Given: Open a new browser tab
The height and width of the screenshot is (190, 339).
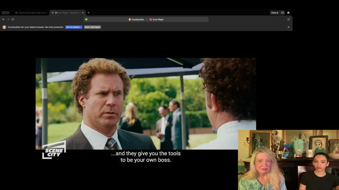Looking at the screenshot, I should pyautogui.click(x=88, y=13).
